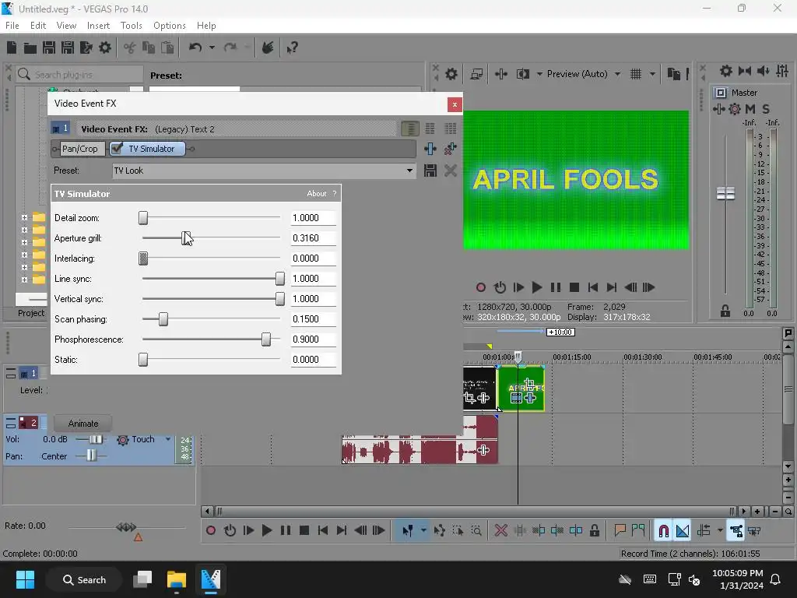This screenshot has height=598, width=797.
Task: Open the Preview (Auto) quality dropdown
Action: point(617,74)
